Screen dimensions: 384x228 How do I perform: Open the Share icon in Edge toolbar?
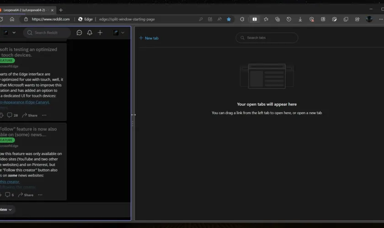(x=357, y=19)
